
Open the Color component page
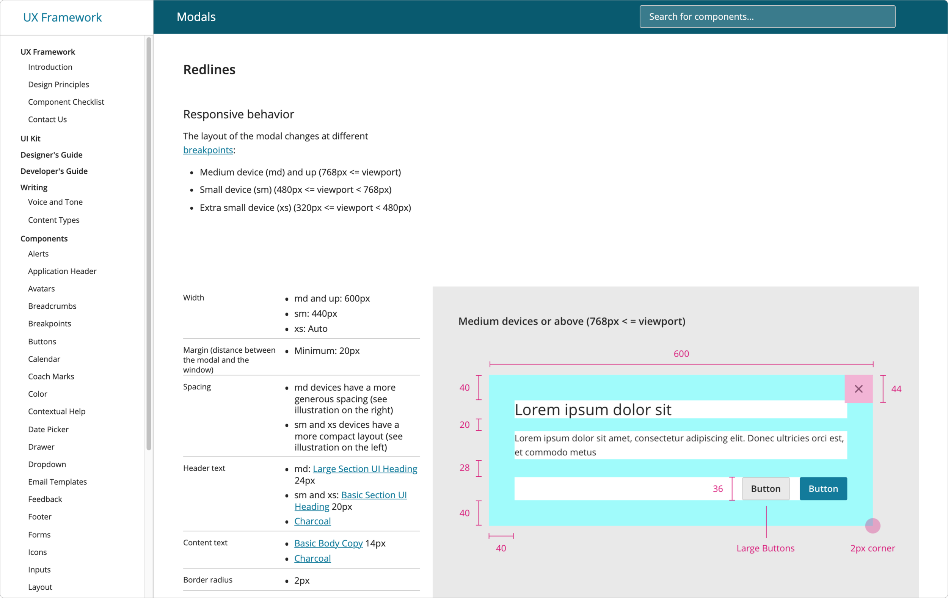pos(38,394)
